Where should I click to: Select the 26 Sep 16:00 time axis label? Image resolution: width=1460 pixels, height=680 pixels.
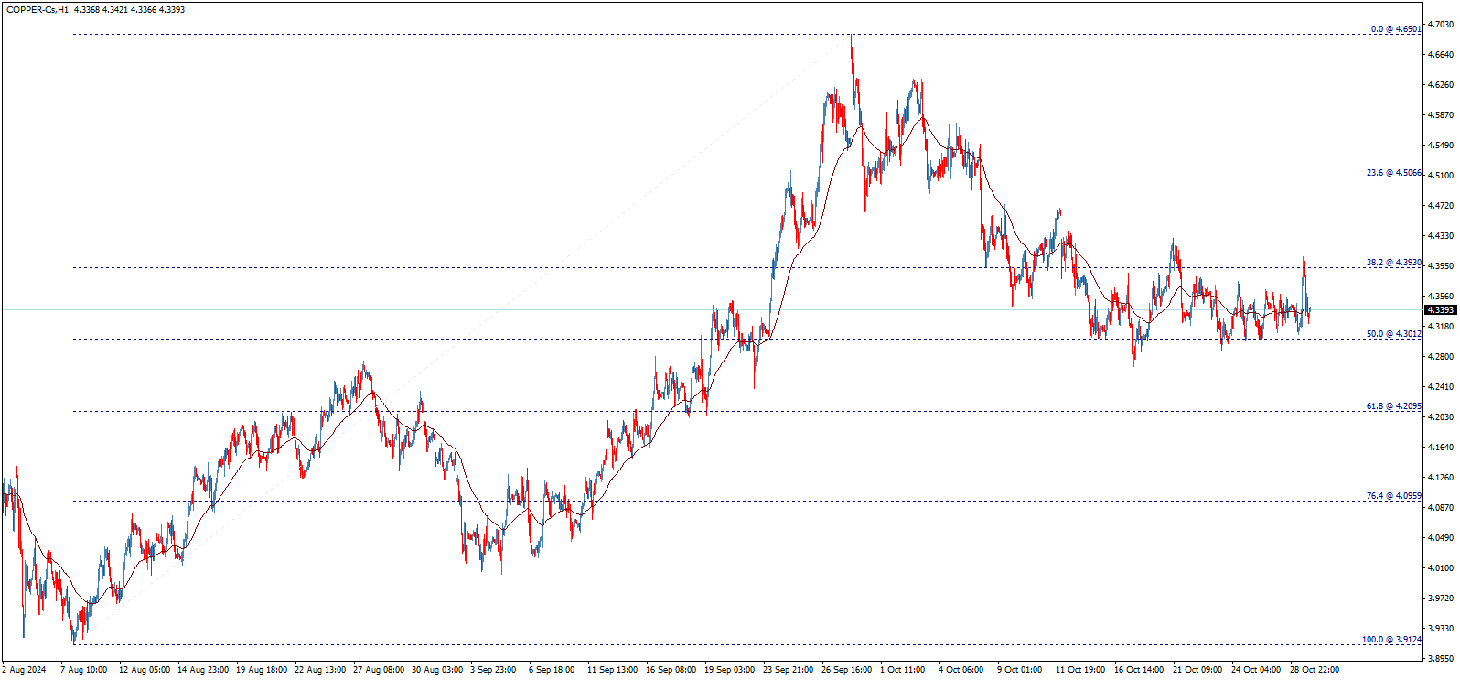coord(846,670)
